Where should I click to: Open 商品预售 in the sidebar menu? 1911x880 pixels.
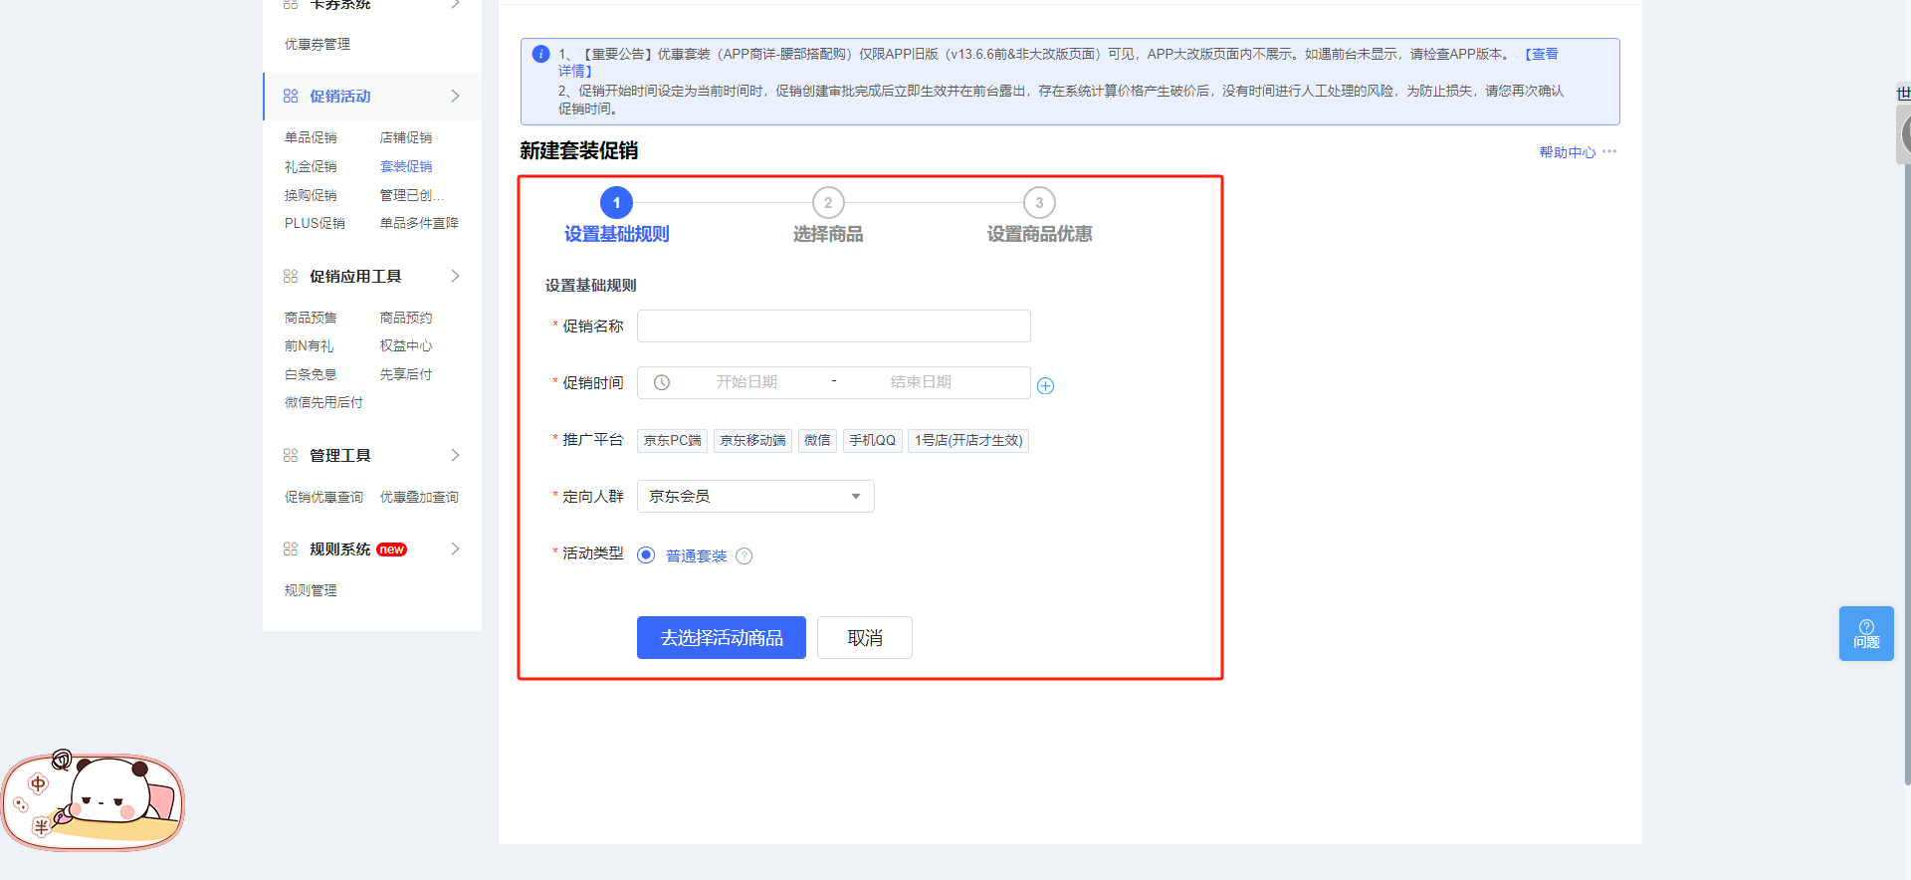click(311, 318)
